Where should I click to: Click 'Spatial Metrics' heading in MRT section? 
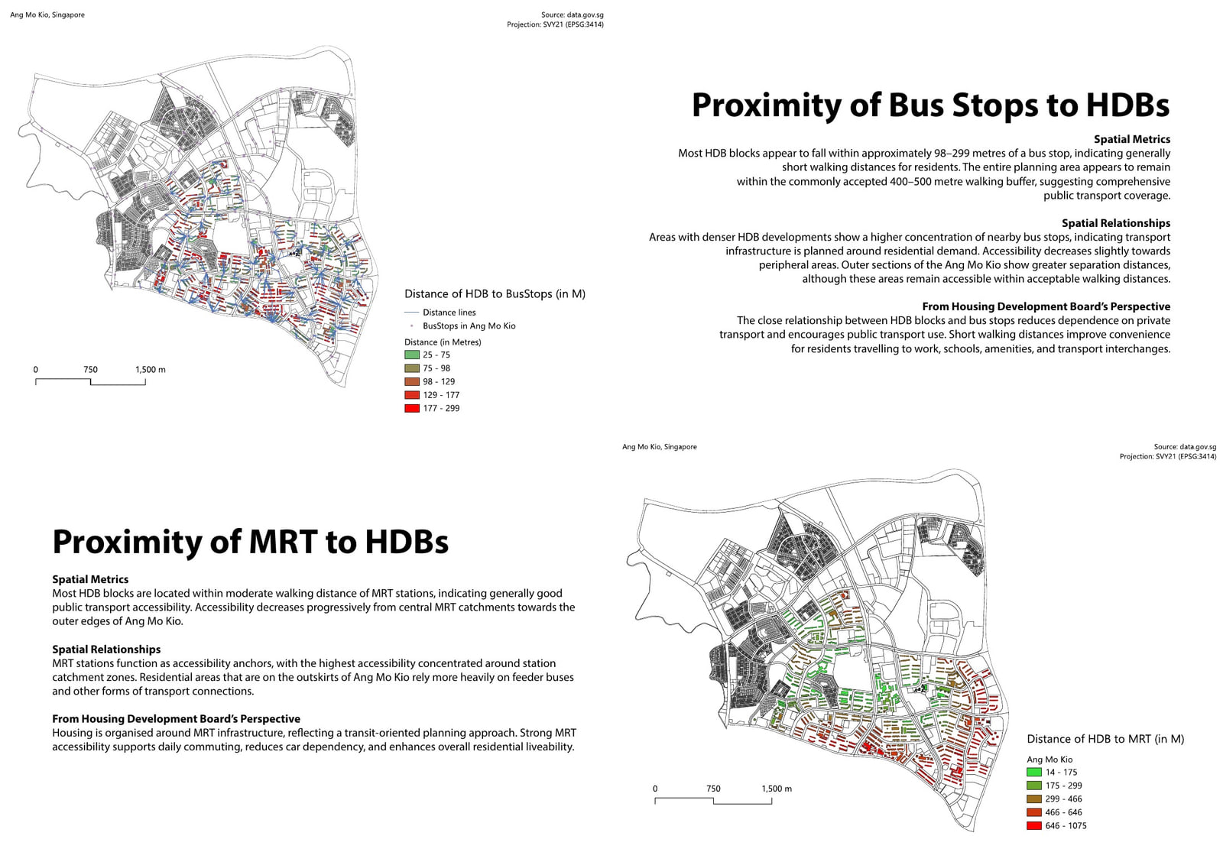click(x=90, y=579)
